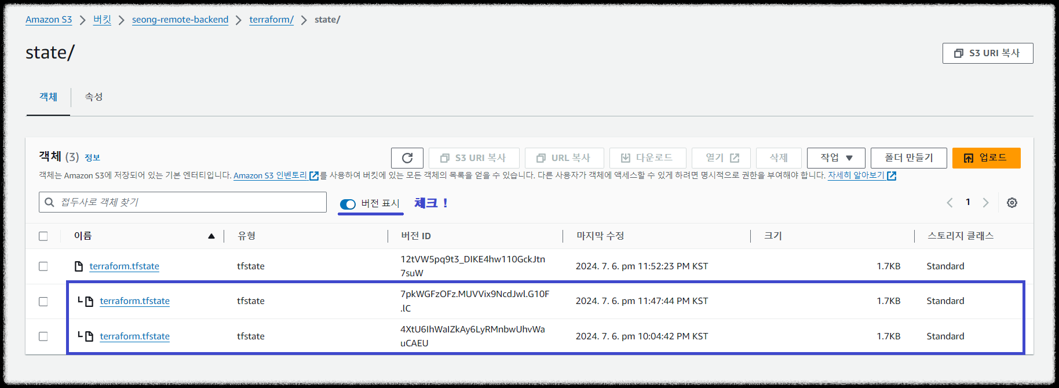Image resolution: width=1059 pixels, height=388 pixels.
Task: Go to Amazon S3 breadcrumb
Action: (x=49, y=20)
